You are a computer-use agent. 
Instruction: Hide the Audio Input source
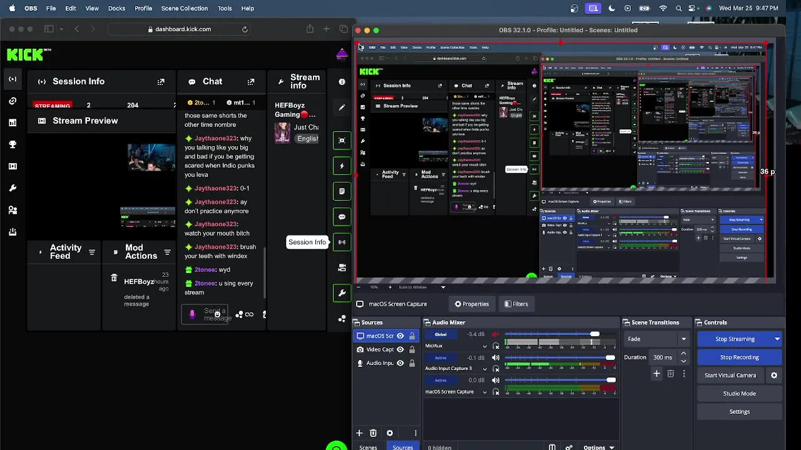pyautogui.click(x=400, y=363)
